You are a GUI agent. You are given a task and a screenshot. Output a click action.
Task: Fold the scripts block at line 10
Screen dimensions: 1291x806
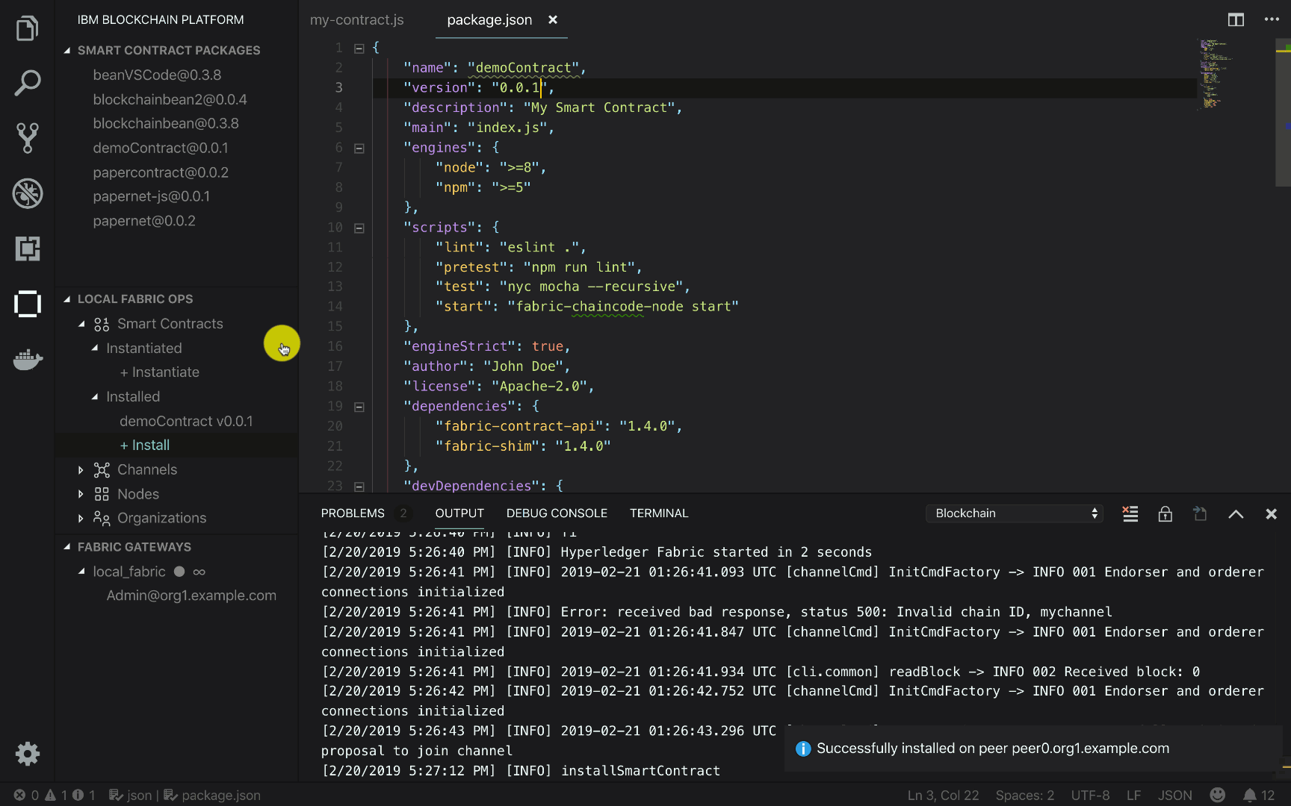tap(359, 228)
